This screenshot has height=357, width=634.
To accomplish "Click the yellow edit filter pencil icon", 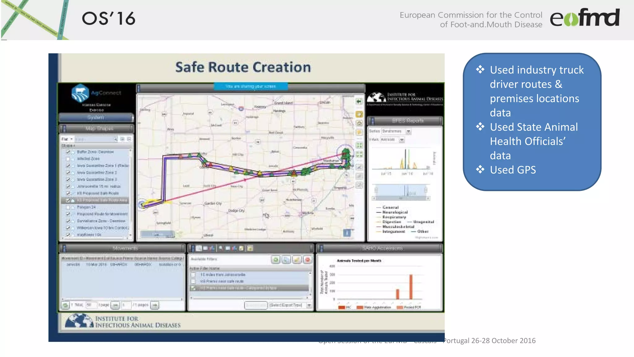I will click(x=297, y=260).
